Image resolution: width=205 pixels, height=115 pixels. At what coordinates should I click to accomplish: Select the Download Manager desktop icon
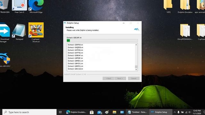coord(5,33)
